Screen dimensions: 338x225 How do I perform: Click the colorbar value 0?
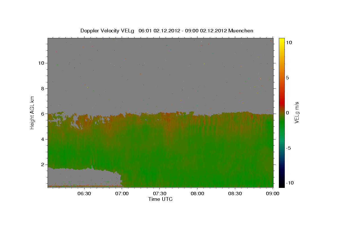[287, 113]
